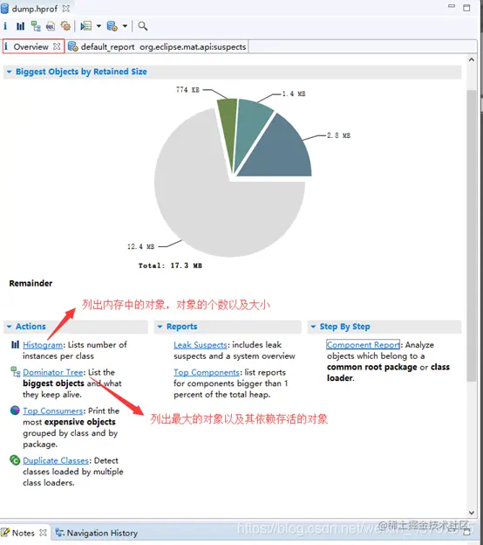The height and width of the screenshot is (545, 483).
Task: Collapse the Biggest Objects by Retained Size section
Action: click(x=9, y=72)
